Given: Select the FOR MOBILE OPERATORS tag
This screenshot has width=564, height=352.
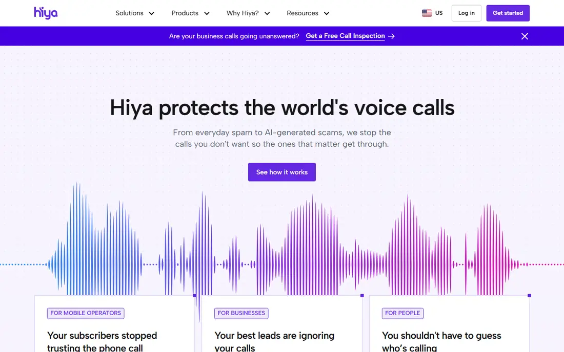Looking at the screenshot, I should (x=86, y=313).
